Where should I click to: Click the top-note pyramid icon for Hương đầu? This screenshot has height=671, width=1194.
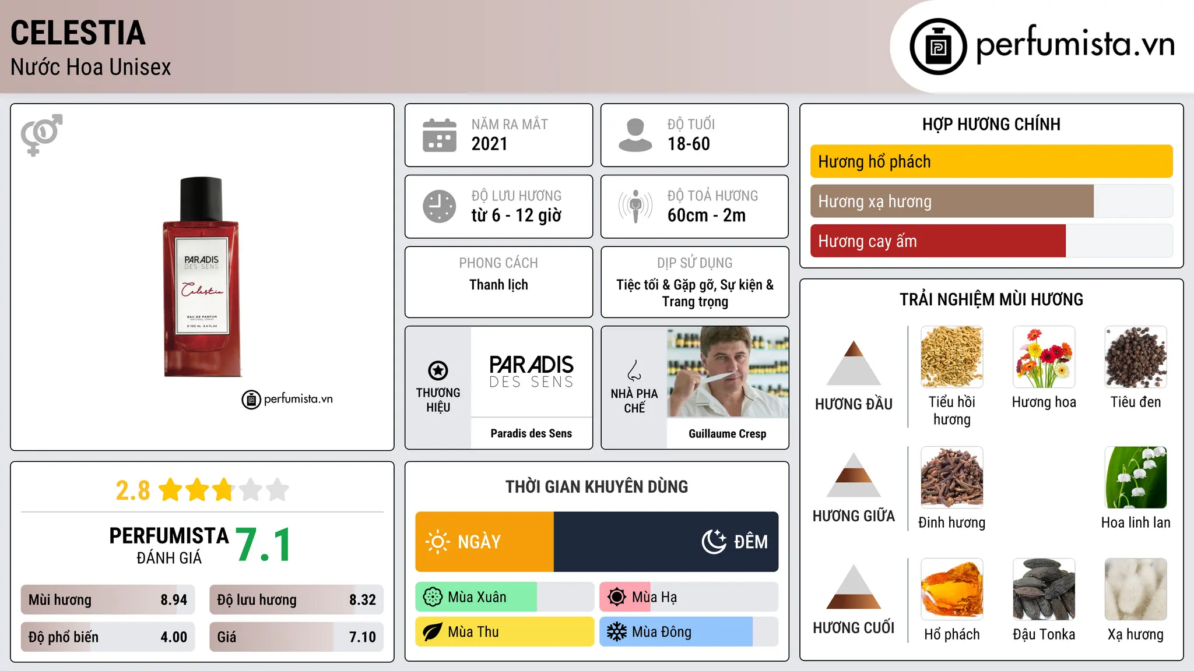coord(854,363)
